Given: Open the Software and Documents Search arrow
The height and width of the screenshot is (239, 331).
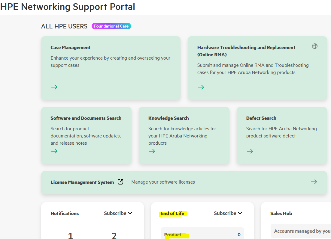Looking at the screenshot, I should click(54, 151).
